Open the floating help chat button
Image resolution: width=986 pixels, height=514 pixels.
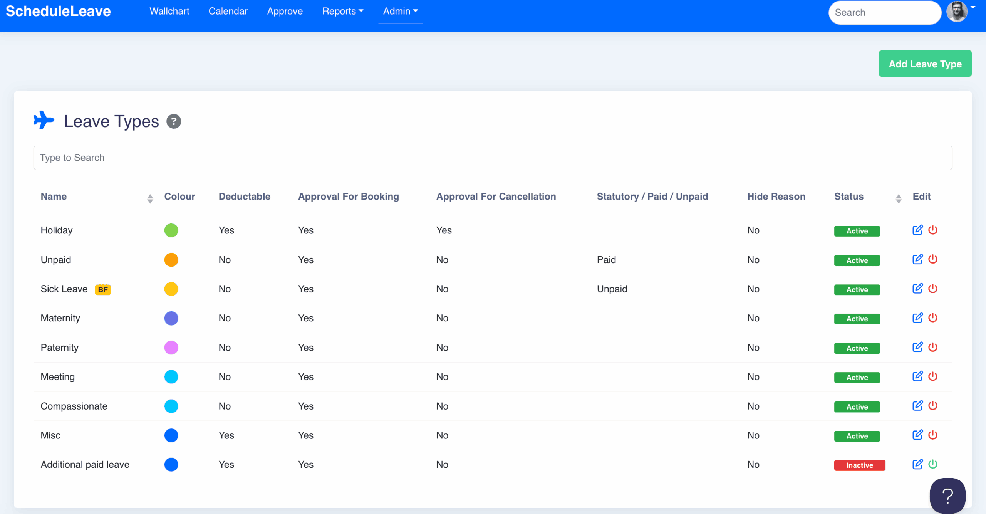pyautogui.click(x=947, y=496)
